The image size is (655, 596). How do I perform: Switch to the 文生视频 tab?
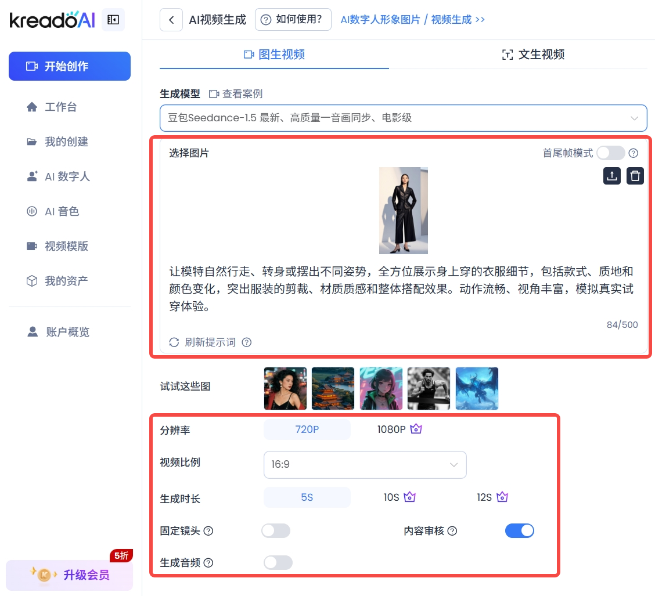pyautogui.click(x=533, y=55)
